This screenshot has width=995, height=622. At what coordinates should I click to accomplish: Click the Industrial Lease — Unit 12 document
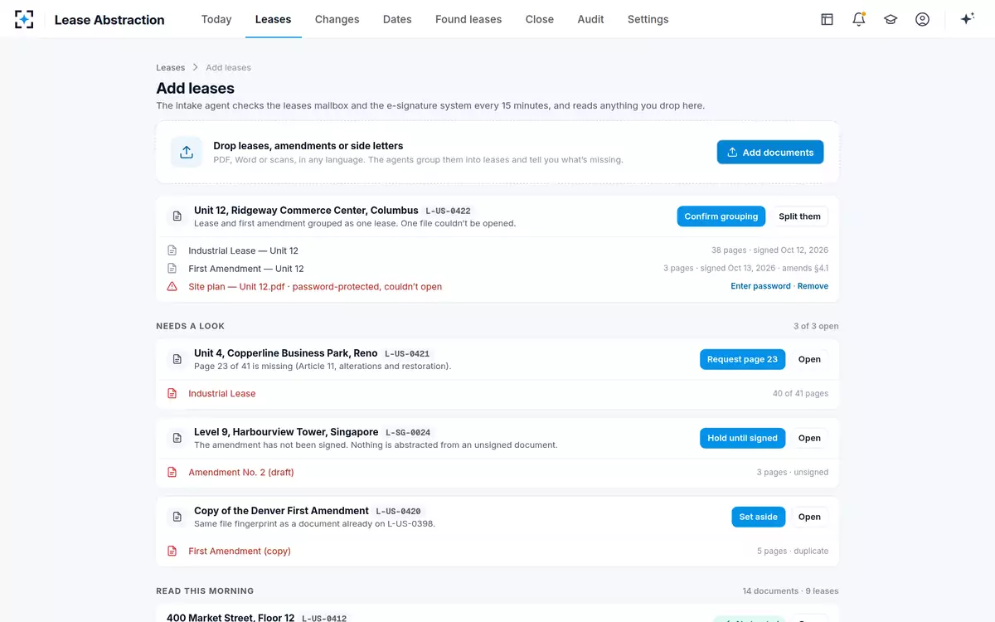coord(243,250)
